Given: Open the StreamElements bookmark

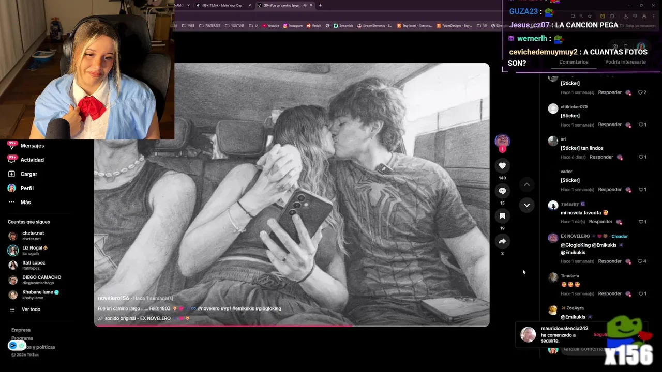Looking at the screenshot, I should pyautogui.click(x=374, y=25).
